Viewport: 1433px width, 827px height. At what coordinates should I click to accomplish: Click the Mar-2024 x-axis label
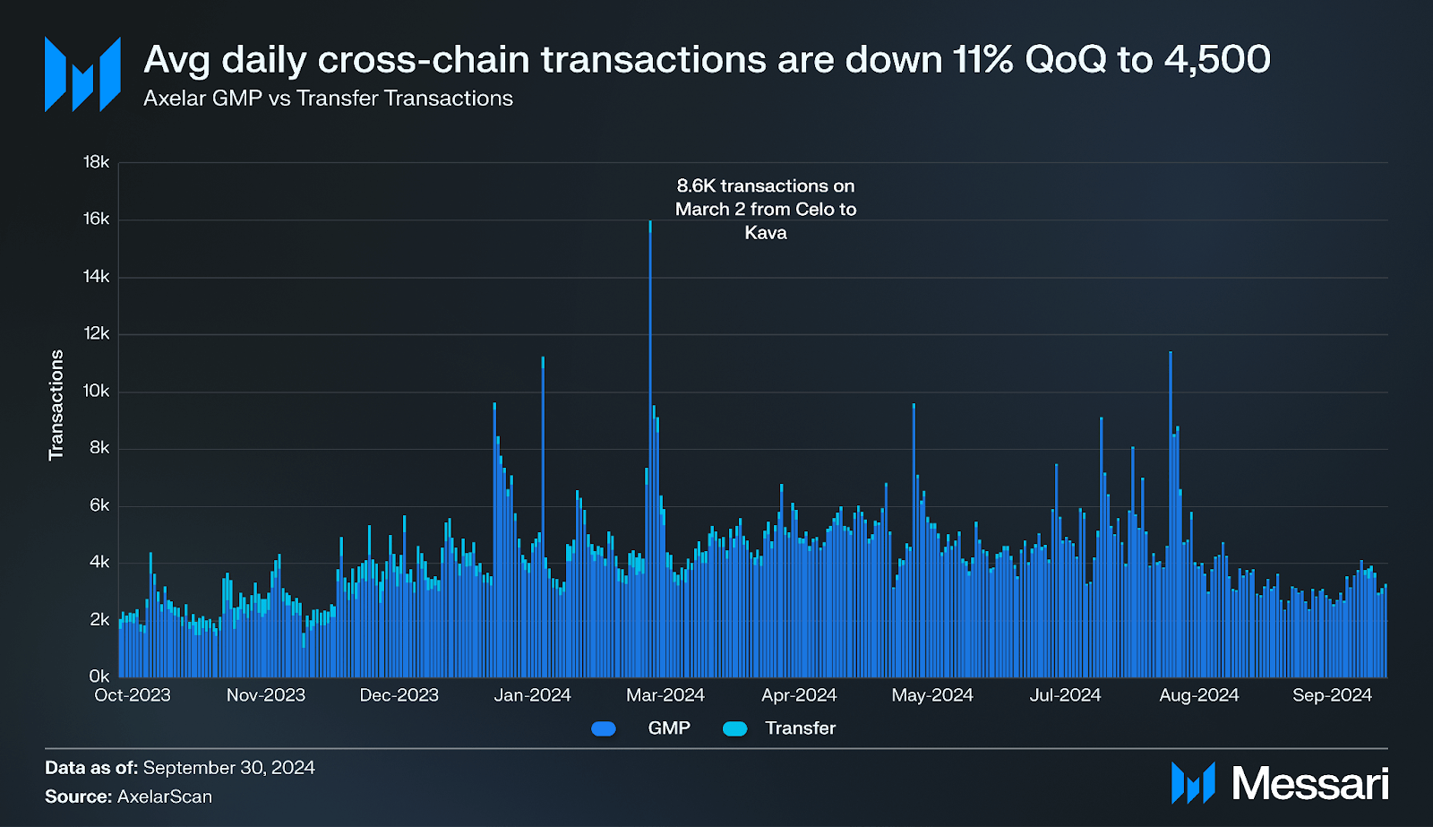click(x=665, y=695)
